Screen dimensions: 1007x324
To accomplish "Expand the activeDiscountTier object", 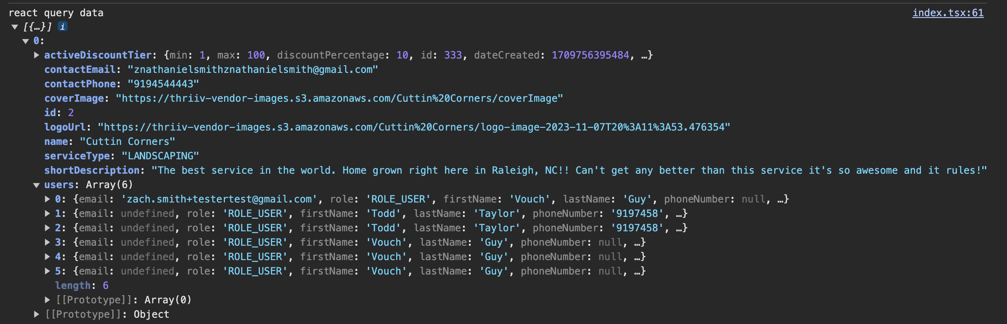I will (37, 55).
